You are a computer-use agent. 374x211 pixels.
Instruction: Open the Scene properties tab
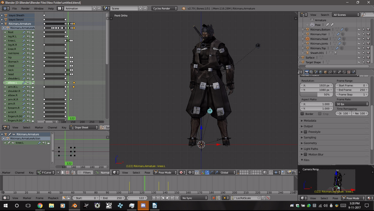316,72
